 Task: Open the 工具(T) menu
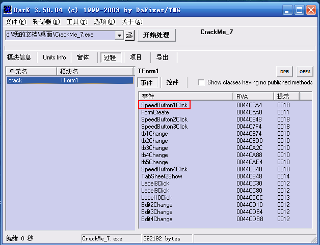point(77,22)
